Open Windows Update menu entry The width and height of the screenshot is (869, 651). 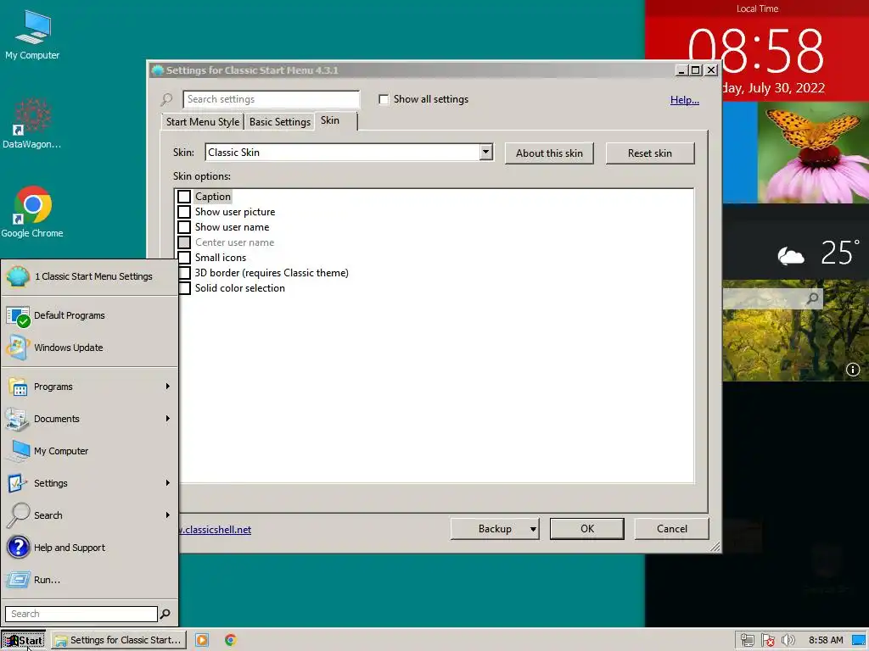pyautogui.click(x=90, y=348)
